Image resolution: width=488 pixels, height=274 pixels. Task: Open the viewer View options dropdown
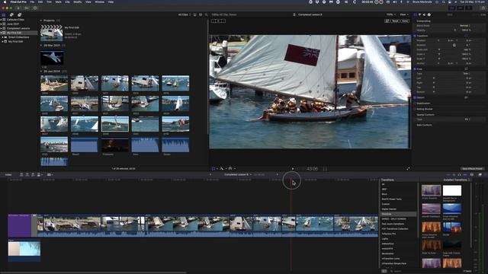[404, 14]
